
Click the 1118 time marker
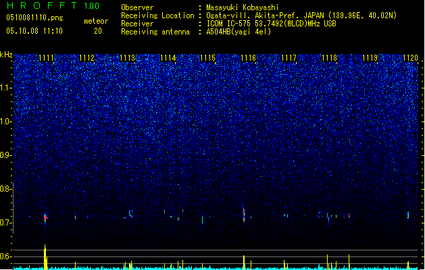[x=329, y=58]
